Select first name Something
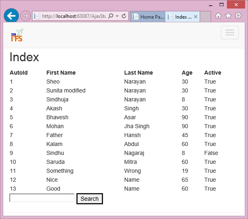248x219 pixels. click(x=60, y=171)
